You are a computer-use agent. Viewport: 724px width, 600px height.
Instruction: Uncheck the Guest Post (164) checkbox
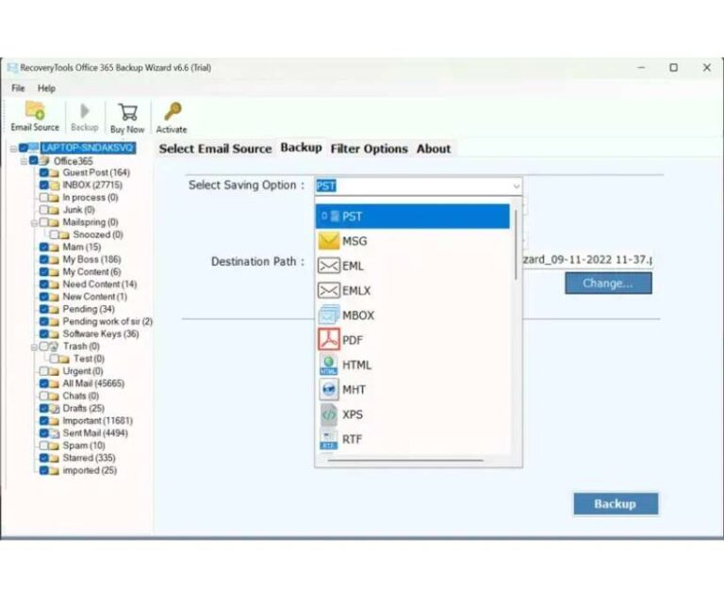coord(44,173)
